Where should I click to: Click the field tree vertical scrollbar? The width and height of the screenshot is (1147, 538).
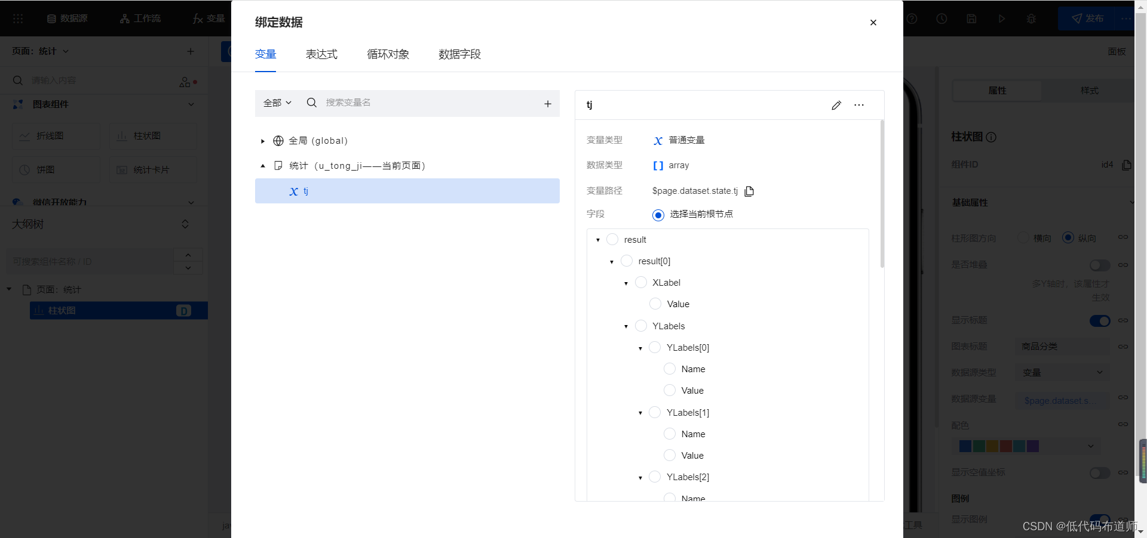[882, 194]
